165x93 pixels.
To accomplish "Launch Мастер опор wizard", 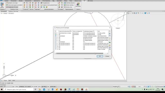I will point(68,7).
